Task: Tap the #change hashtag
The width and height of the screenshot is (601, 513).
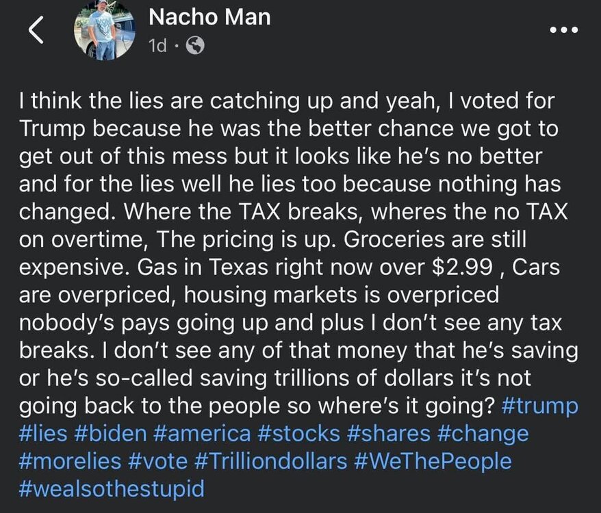Action: click(484, 434)
